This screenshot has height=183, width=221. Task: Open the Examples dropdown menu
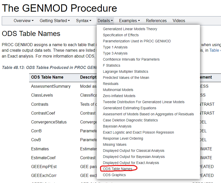pos(129,21)
